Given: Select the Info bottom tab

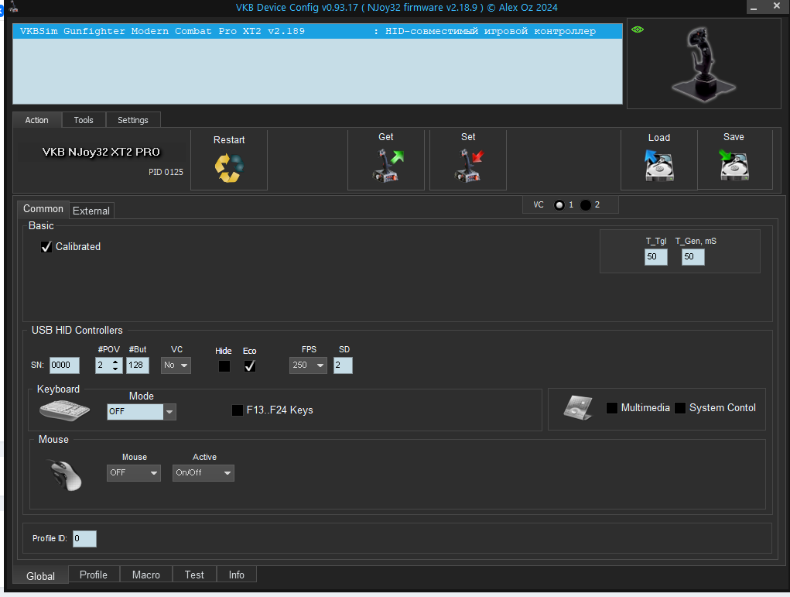Looking at the screenshot, I should pos(237,575).
